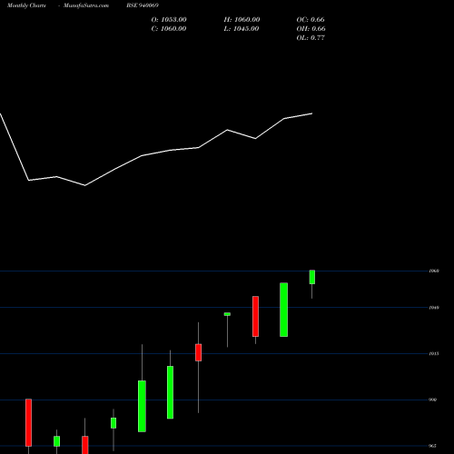Click the "OL: 0.77" reading
The width and height of the screenshot is (454, 454).
[x=311, y=38]
